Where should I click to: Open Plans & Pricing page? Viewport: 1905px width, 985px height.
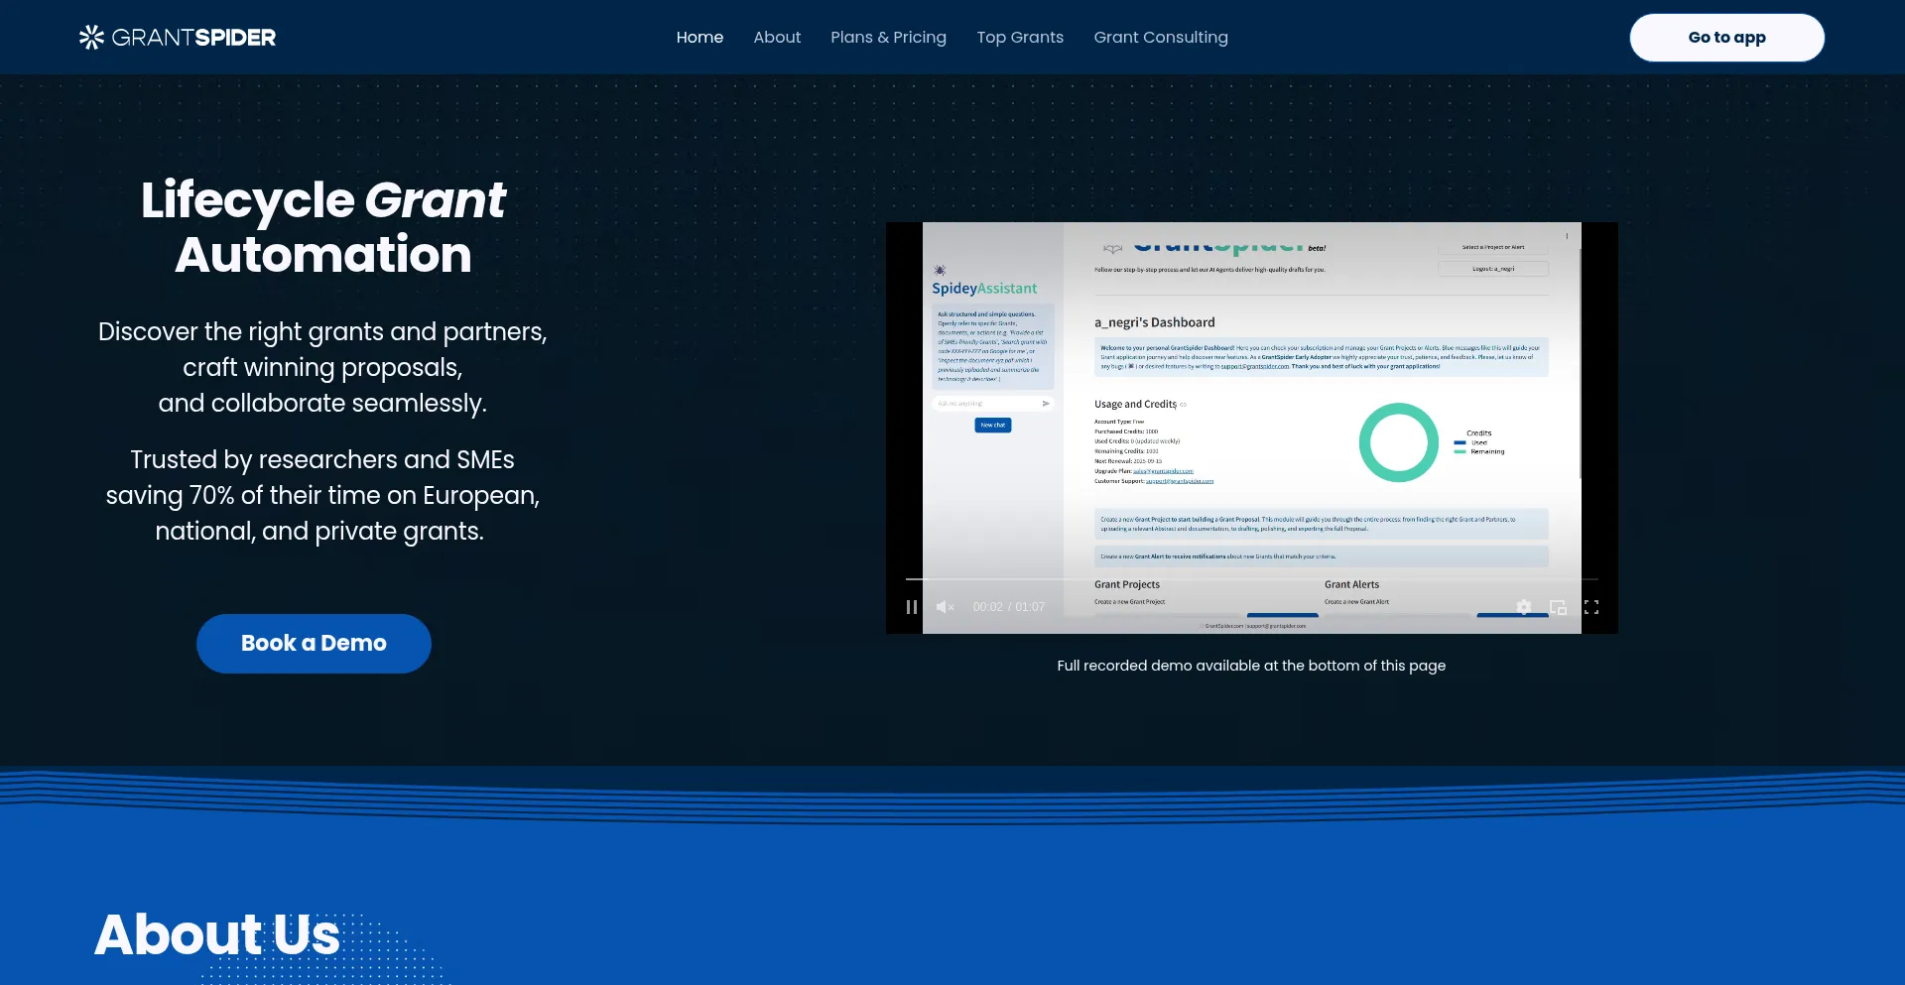888,38
